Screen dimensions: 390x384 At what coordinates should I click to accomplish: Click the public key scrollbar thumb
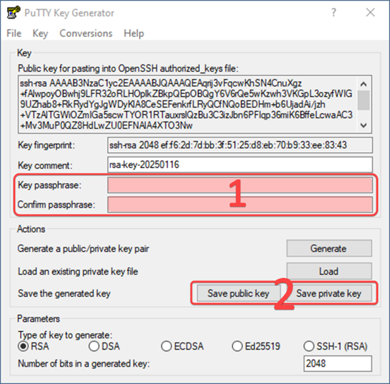point(364,100)
